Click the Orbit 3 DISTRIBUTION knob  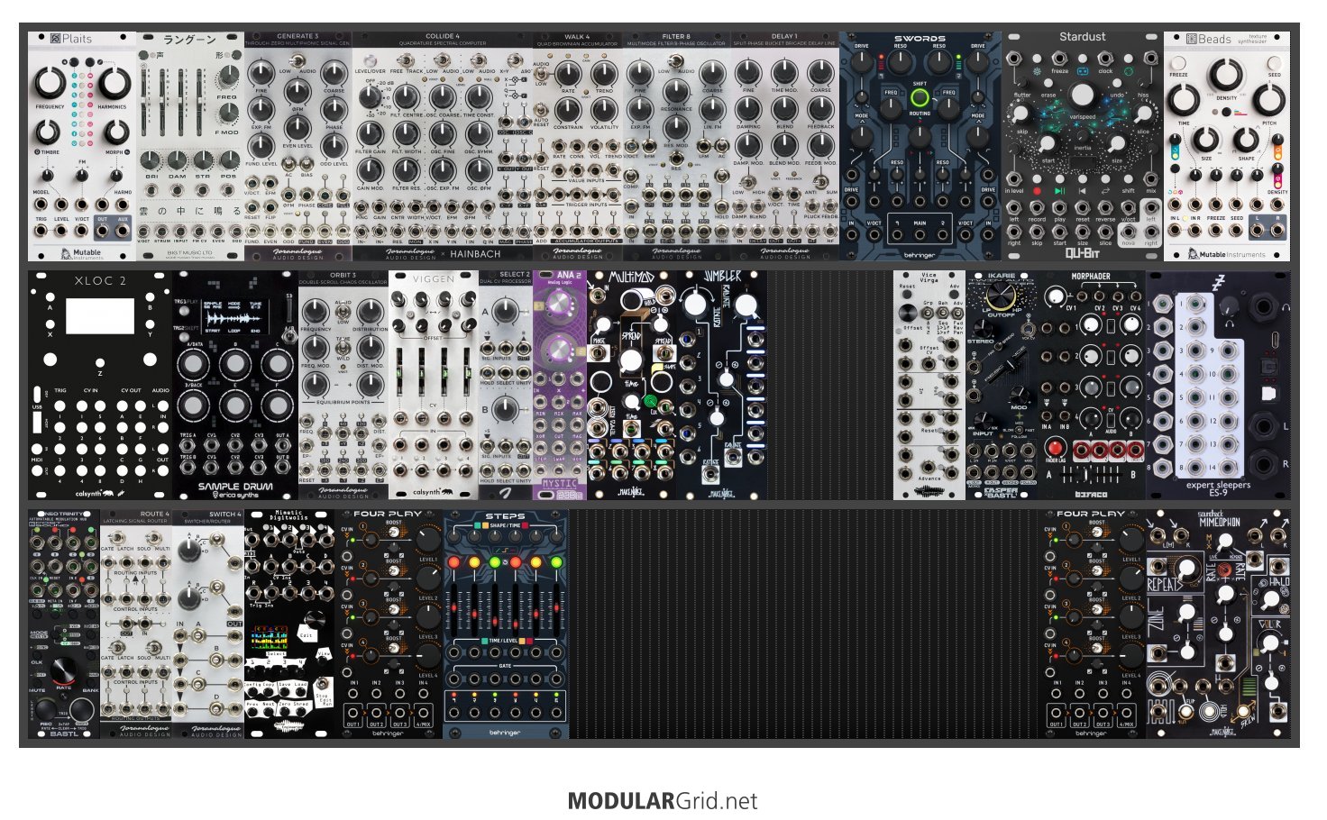(371, 313)
